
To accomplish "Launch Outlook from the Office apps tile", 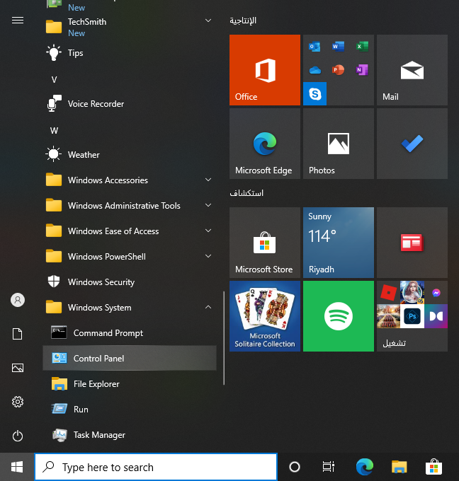I will (314, 47).
